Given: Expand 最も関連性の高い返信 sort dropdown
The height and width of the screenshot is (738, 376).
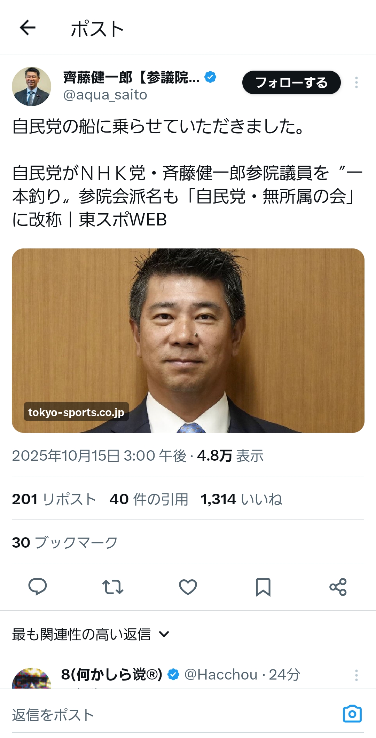Looking at the screenshot, I should tap(91, 634).
